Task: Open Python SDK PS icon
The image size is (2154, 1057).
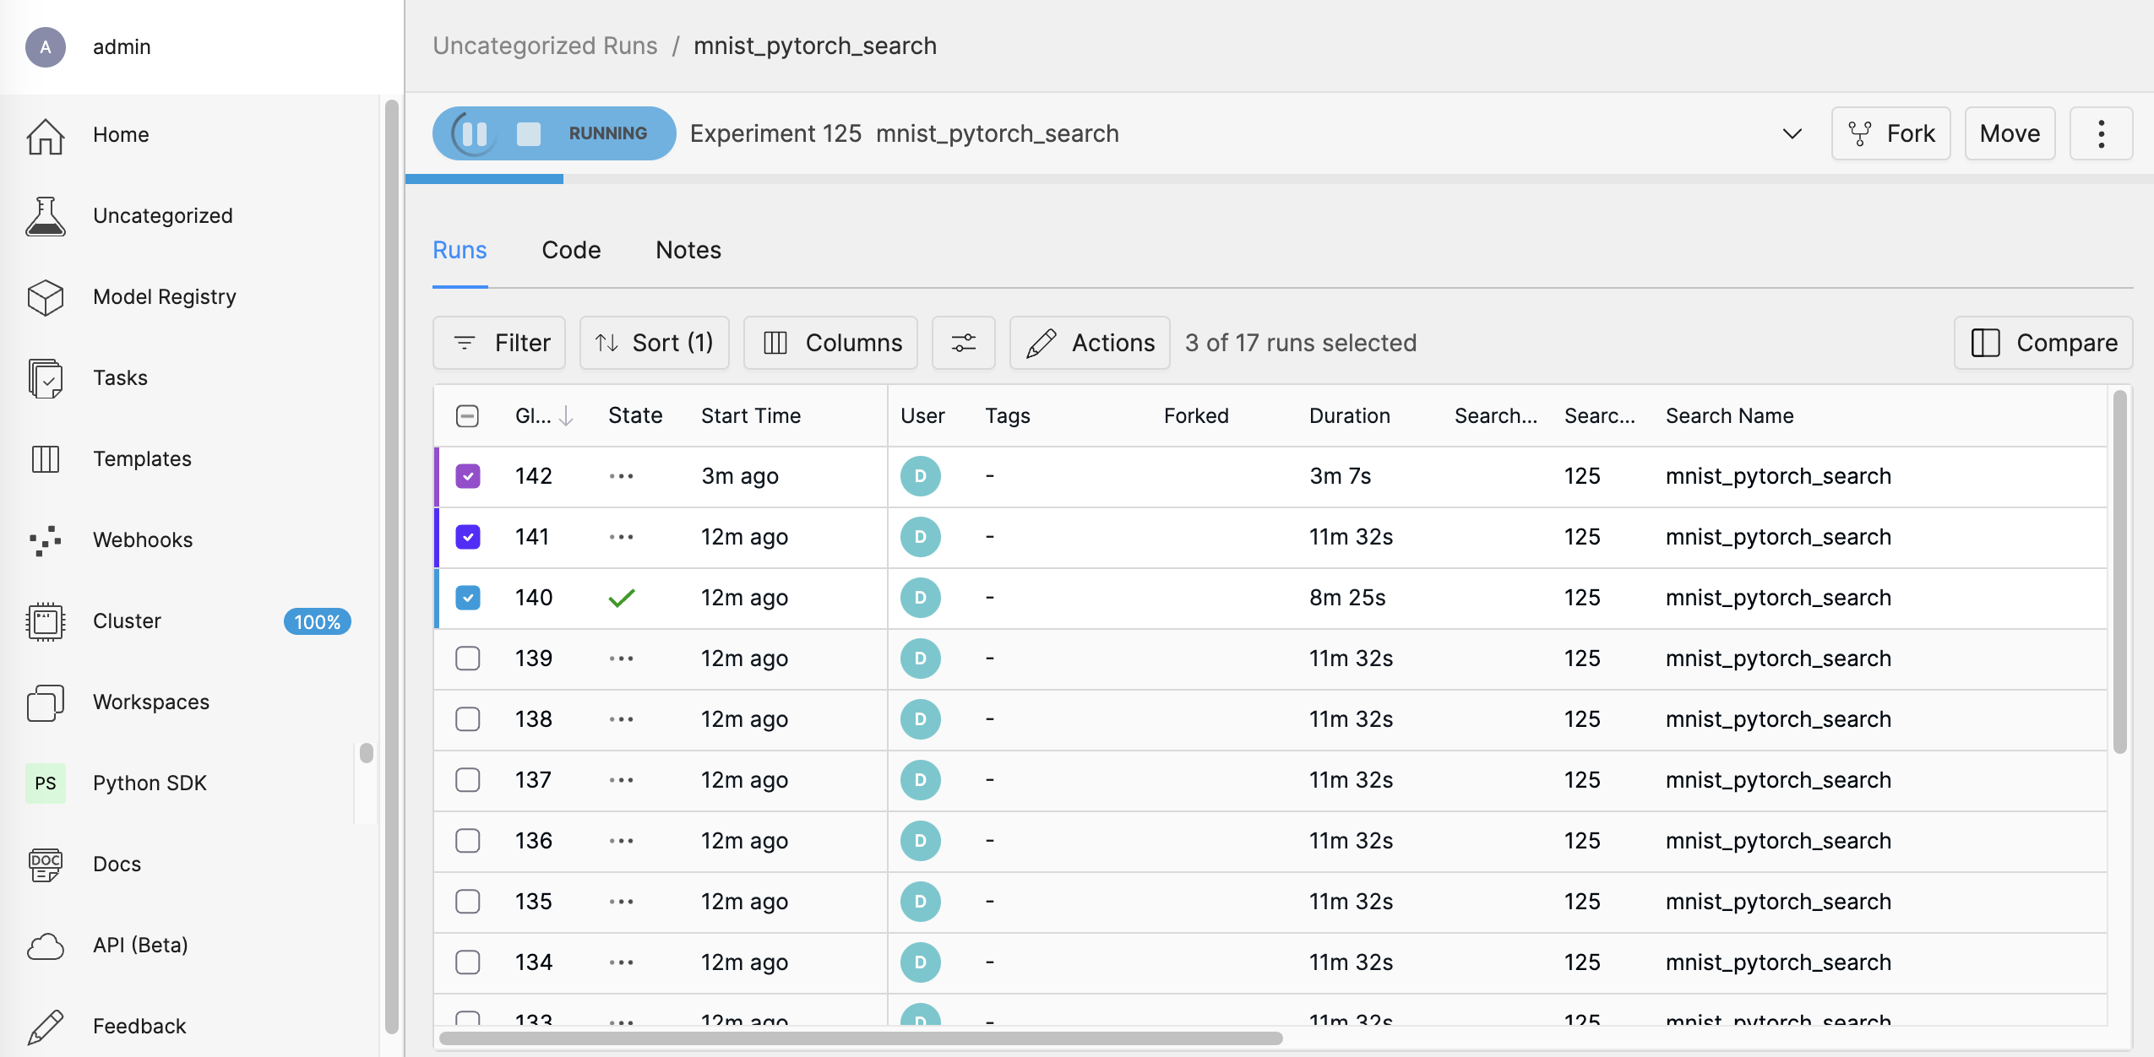Action: tap(46, 783)
